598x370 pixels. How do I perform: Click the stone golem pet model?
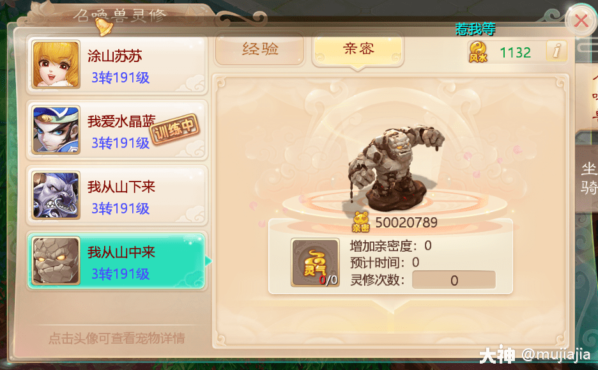click(x=393, y=168)
